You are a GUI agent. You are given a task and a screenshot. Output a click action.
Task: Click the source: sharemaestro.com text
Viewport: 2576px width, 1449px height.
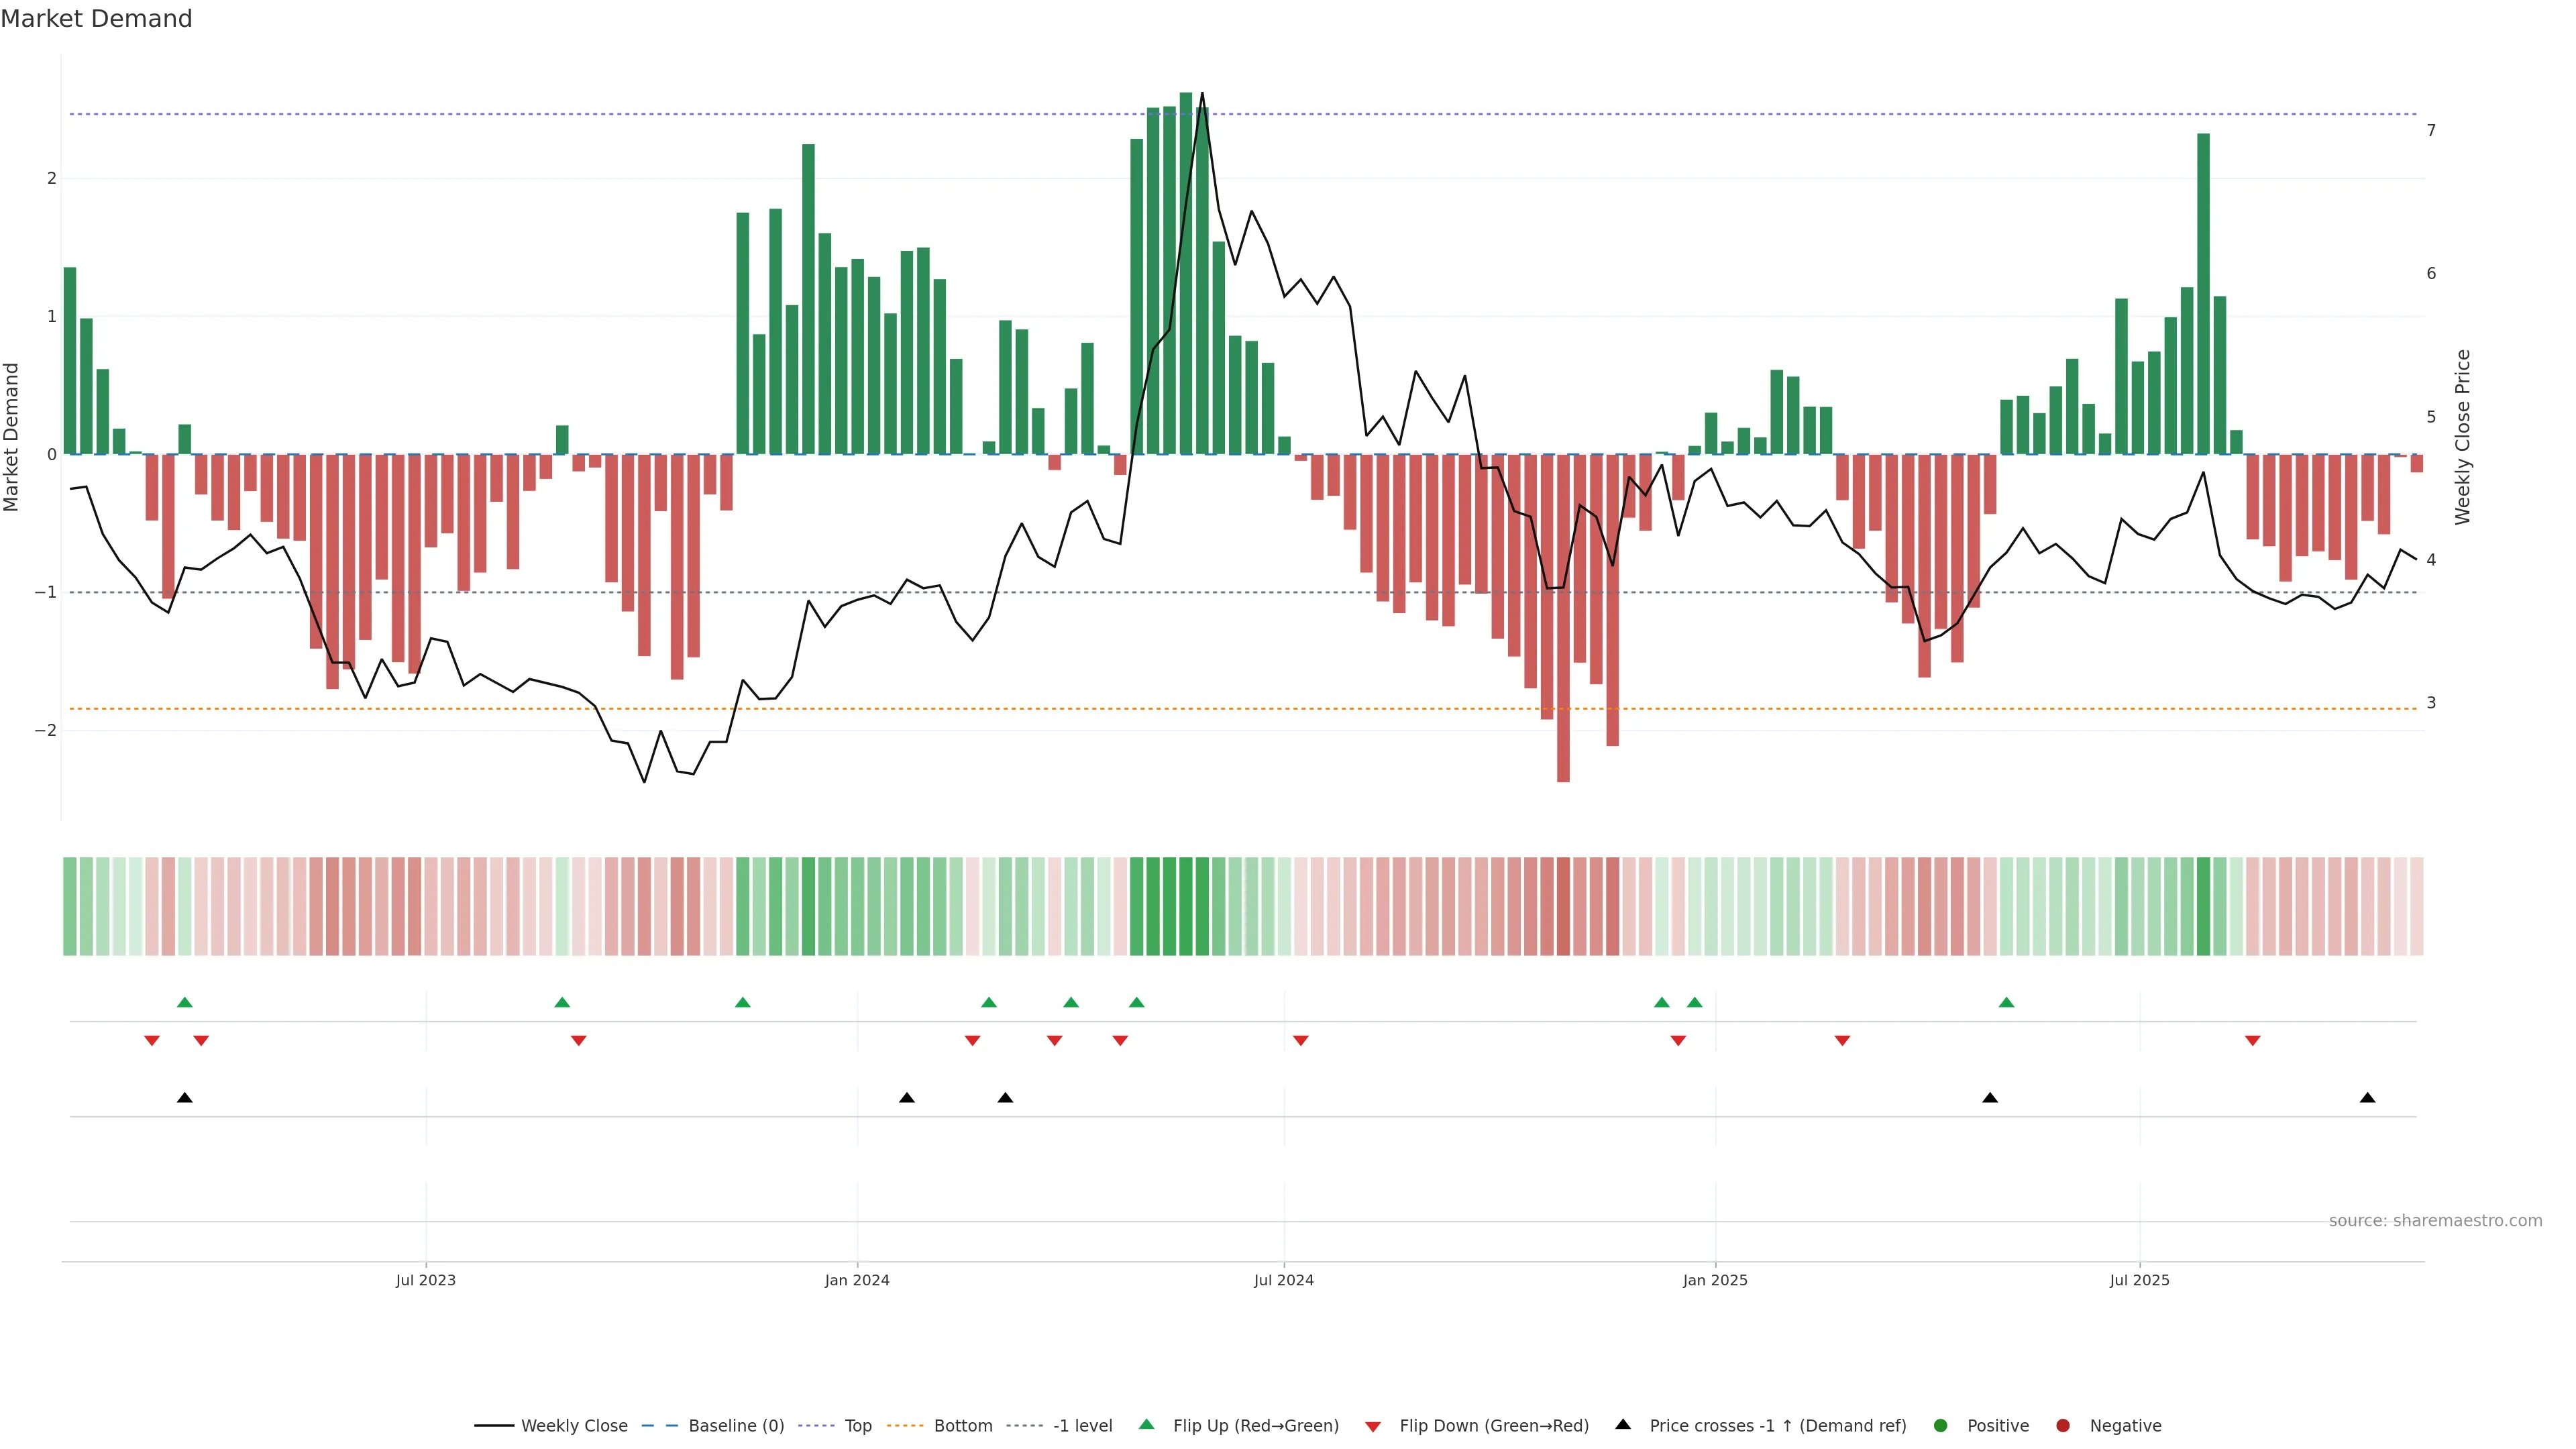pos(2435,1221)
